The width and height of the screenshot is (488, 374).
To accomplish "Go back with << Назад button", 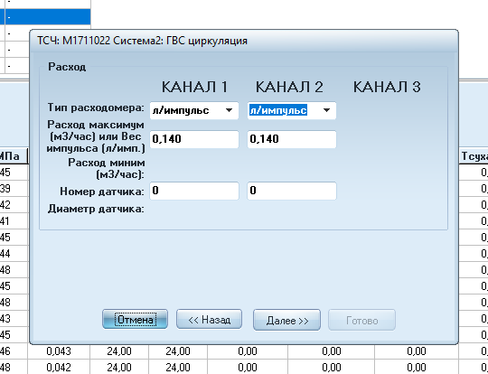I will pyautogui.click(x=209, y=319).
